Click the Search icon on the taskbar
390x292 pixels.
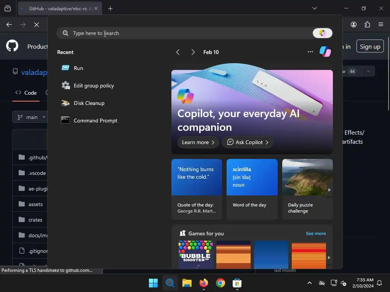(170, 283)
